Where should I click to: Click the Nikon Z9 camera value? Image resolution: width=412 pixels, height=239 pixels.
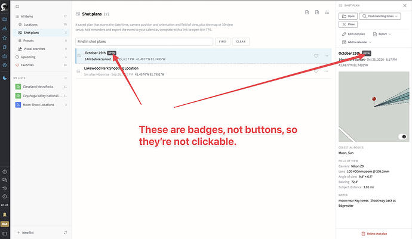[x=357, y=166]
